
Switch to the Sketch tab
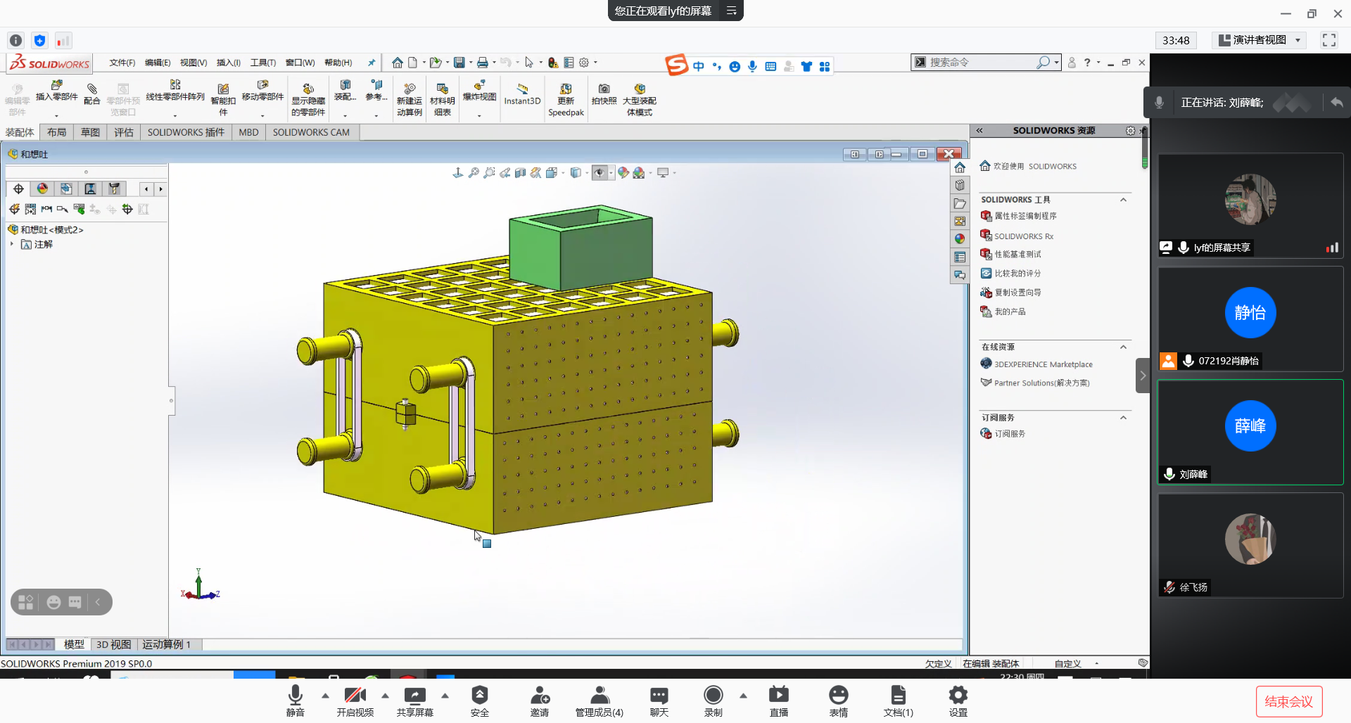click(90, 132)
